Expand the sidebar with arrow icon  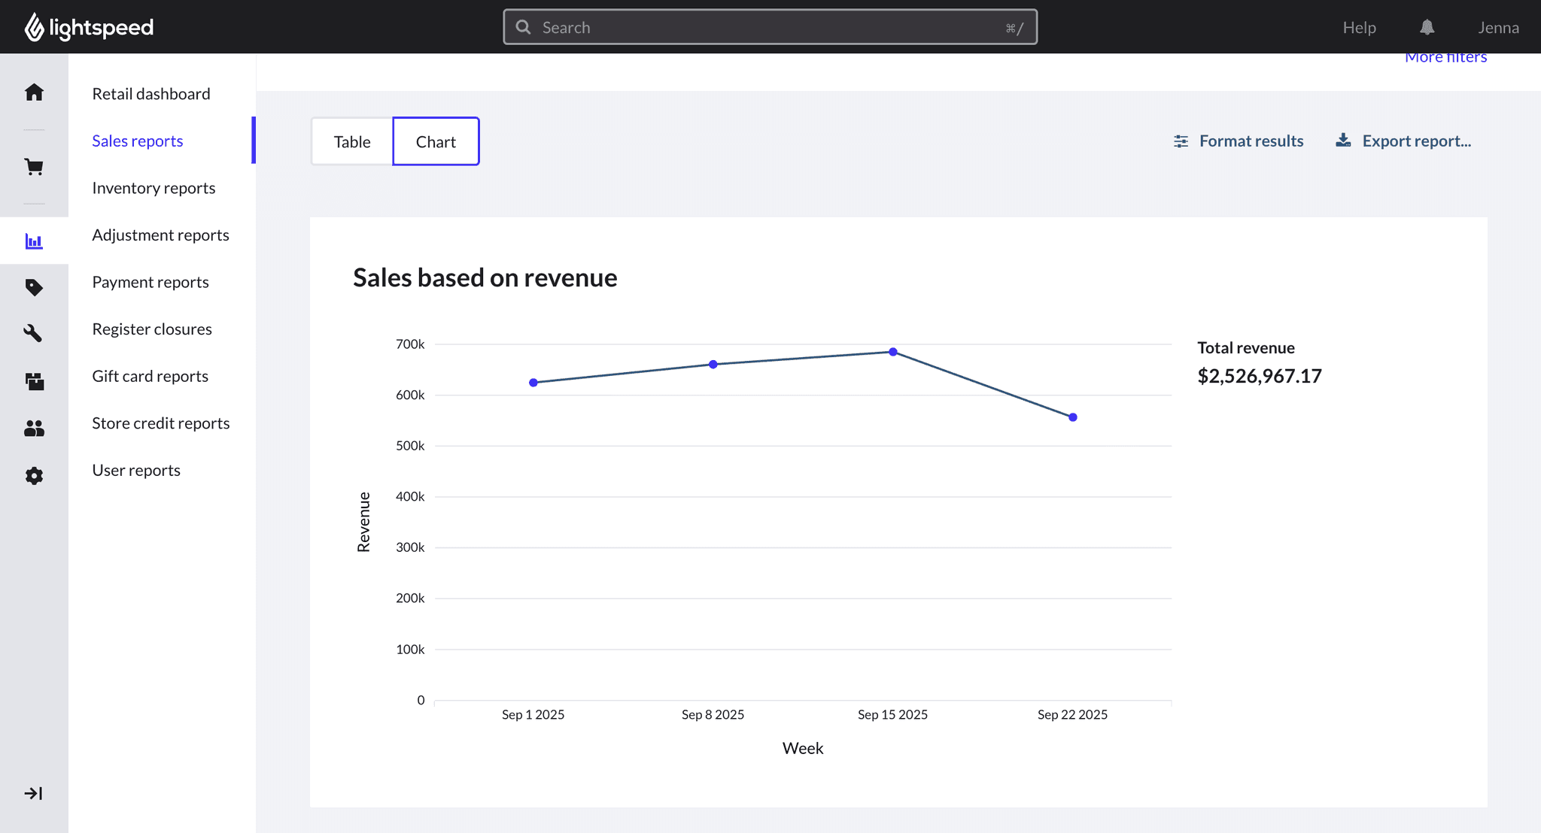click(x=34, y=793)
